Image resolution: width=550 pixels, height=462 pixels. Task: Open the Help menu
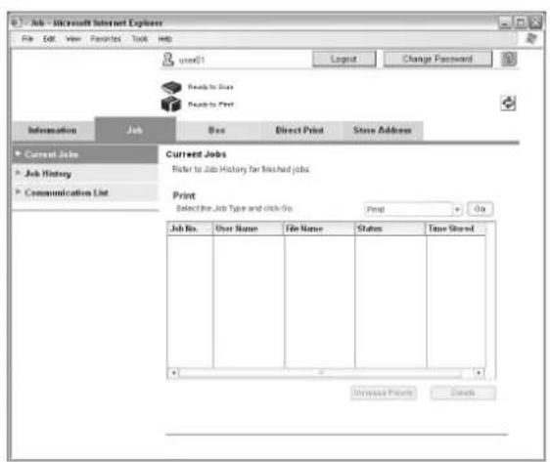click(x=164, y=38)
